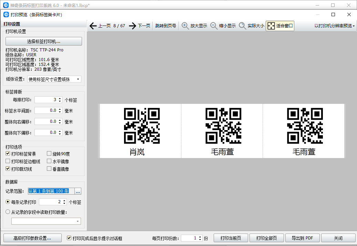
Task: Close the print preview dialog
Action: click(349, 14)
